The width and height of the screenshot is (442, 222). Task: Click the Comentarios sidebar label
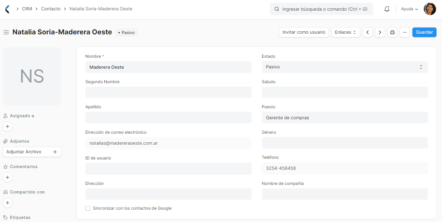pos(24,167)
